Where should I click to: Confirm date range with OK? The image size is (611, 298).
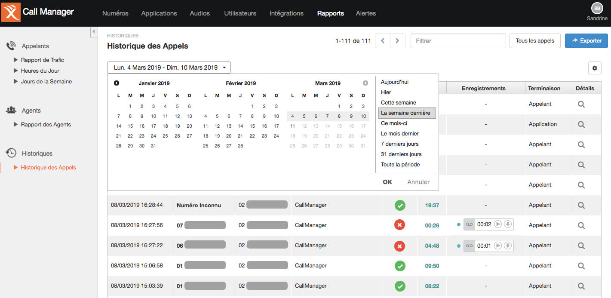coord(387,182)
